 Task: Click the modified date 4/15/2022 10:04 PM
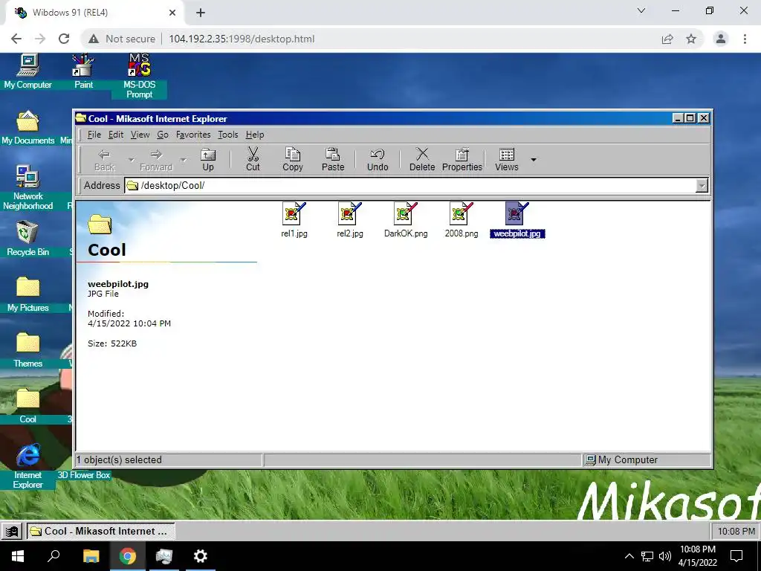129,323
